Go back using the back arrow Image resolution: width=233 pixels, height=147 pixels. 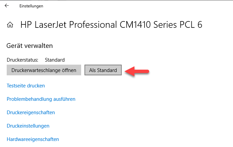[7, 6]
